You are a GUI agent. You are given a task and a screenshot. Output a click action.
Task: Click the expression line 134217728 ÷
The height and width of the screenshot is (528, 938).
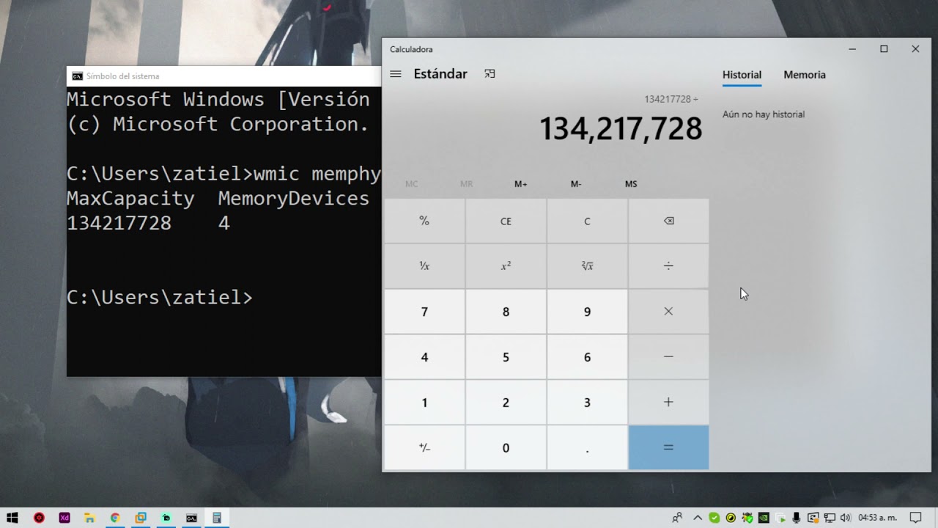[x=671, y=99]
